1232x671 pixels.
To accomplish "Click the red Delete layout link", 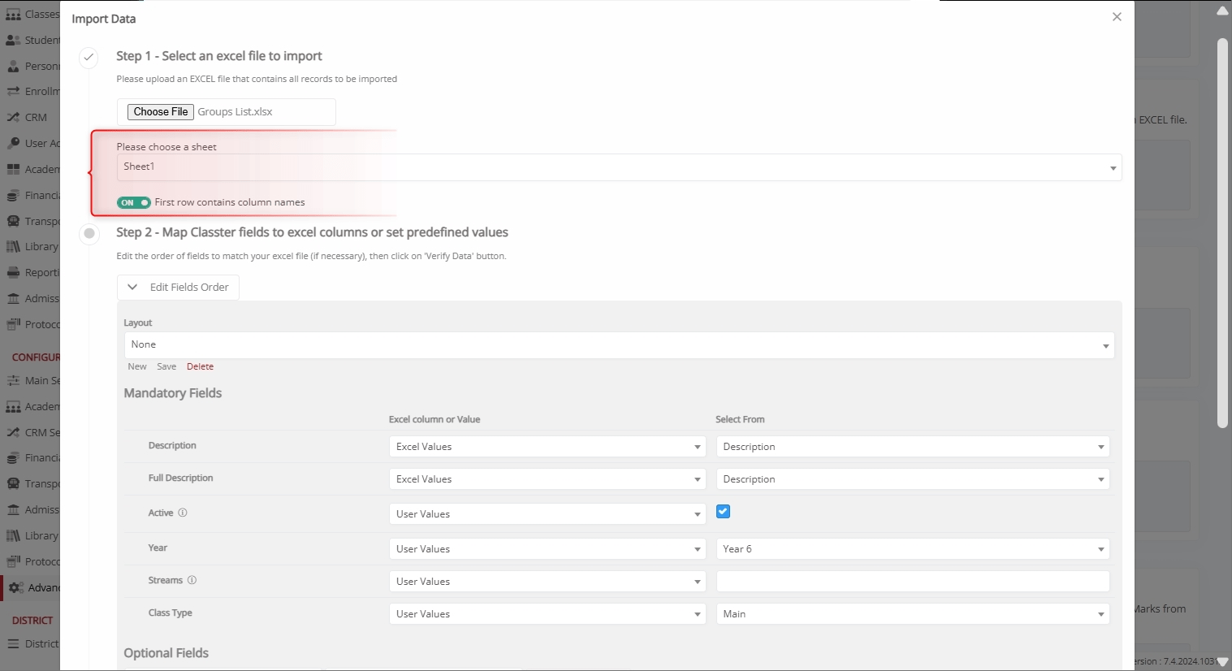I will [200, 367].
